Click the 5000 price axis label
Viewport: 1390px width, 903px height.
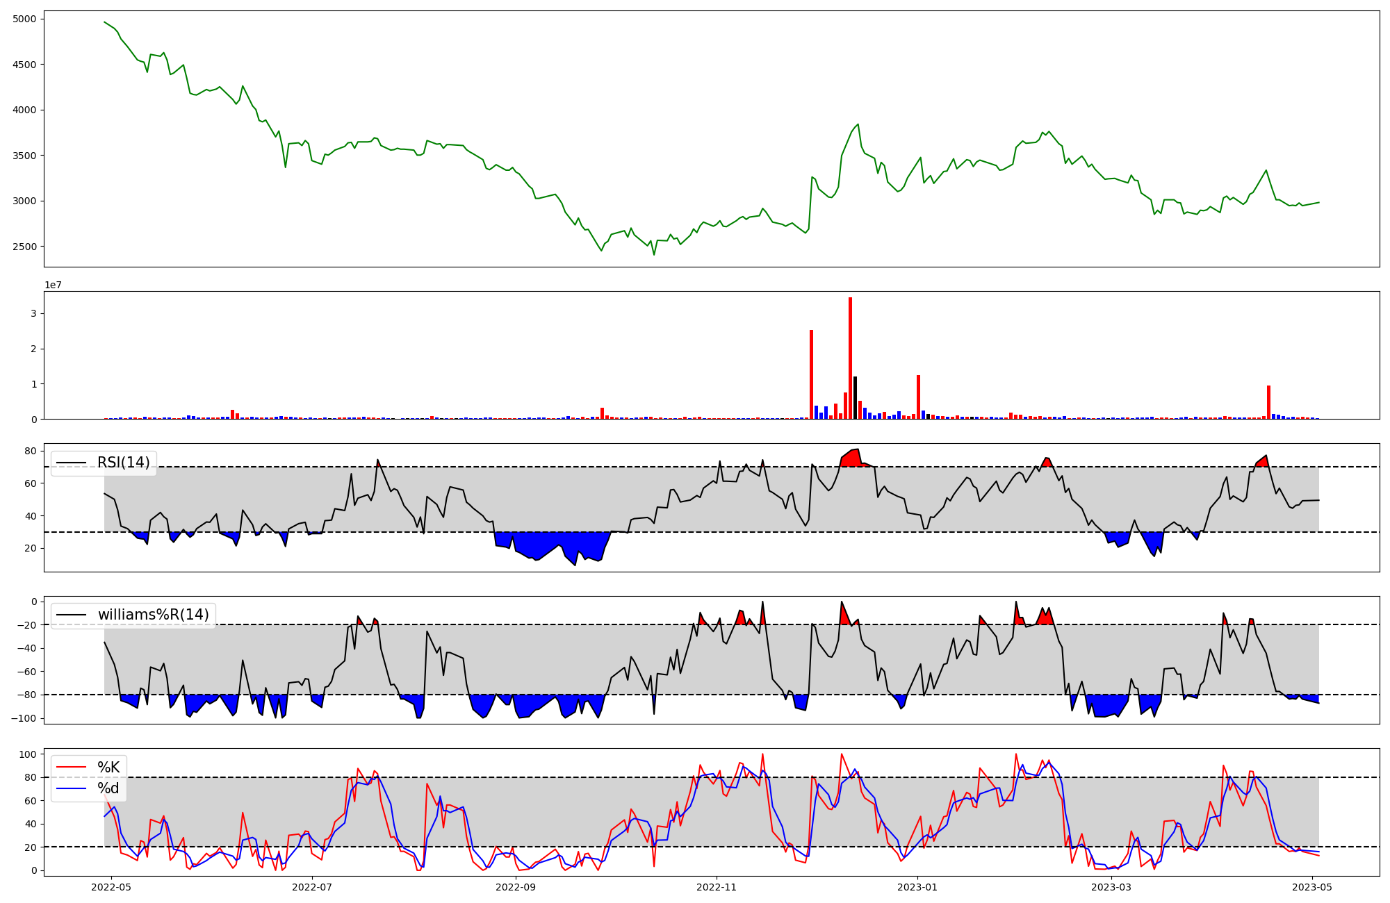click(x=24, y=19)
